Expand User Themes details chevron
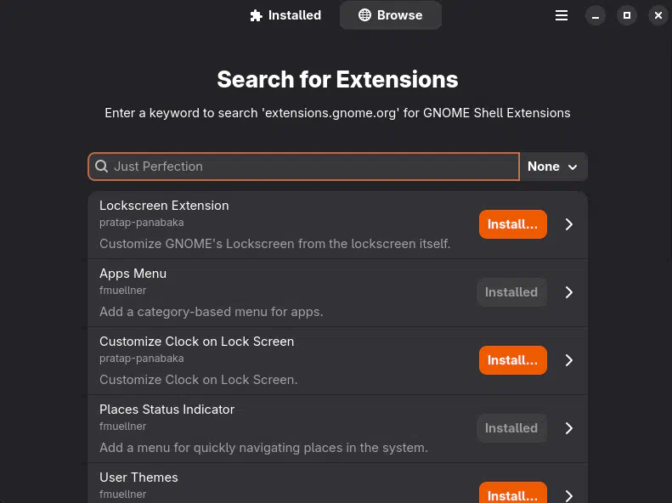 point(569,495)
